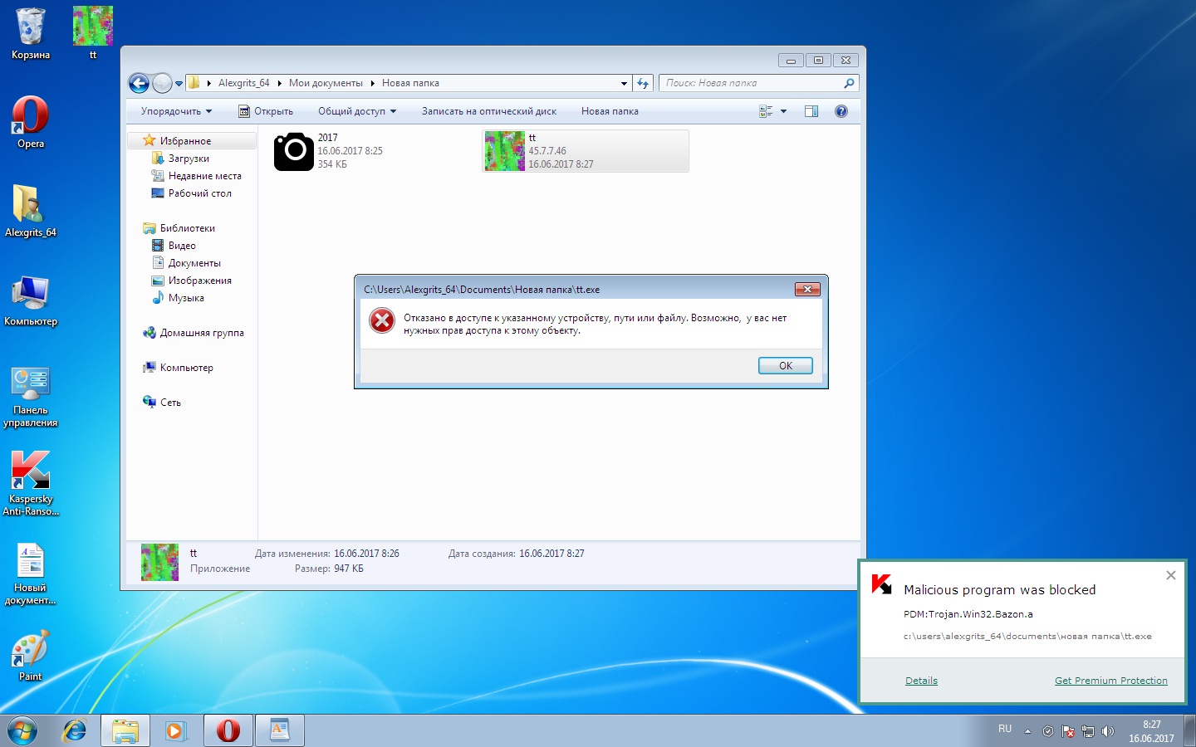Open the Упорядочить dropdown menu

click(x=176, y=111)
